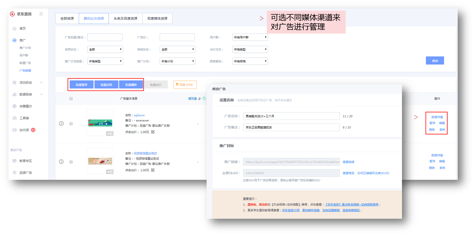
Task: Collapse sidebar with hamburger menu icon
Action: click(41, 14)
